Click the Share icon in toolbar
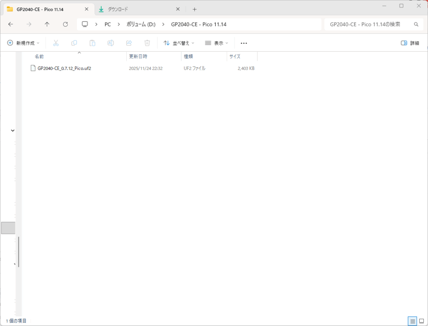The height and width of the screenshot is (326, 428). pos(129,43)
